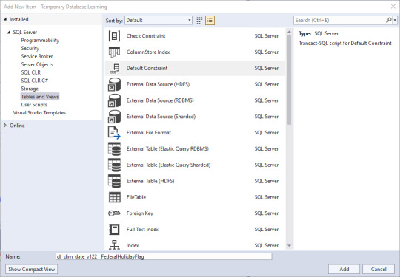Select the External Data Source (Sharded) icon
Image resolution: width=400 pixels, height=277 pixels.
pyautogui.click(x=114, y=117)
